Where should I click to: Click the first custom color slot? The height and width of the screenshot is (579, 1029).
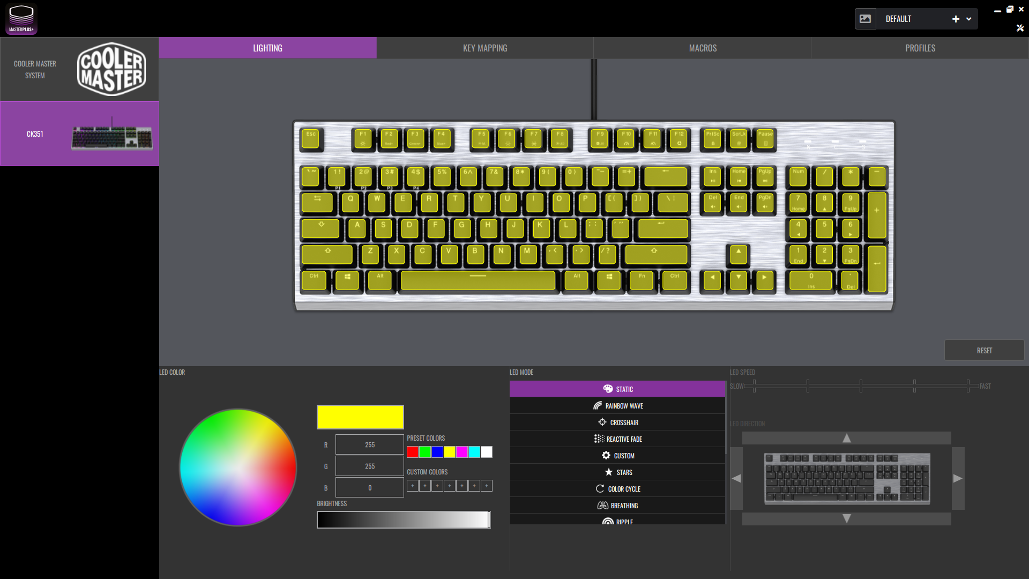coord(412,486)
